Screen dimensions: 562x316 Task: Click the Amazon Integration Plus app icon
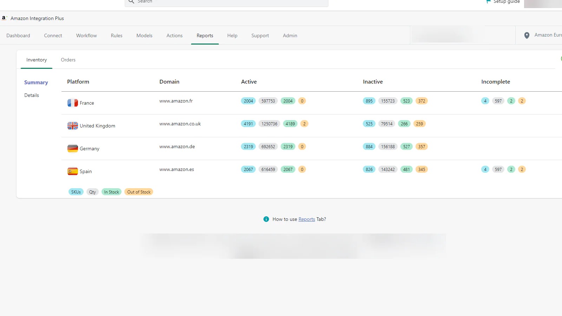coord(5,18)
